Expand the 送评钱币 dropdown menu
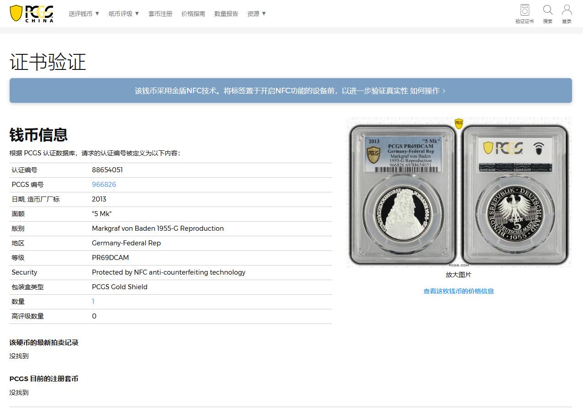Screen dimensions: 583x414 84,14
